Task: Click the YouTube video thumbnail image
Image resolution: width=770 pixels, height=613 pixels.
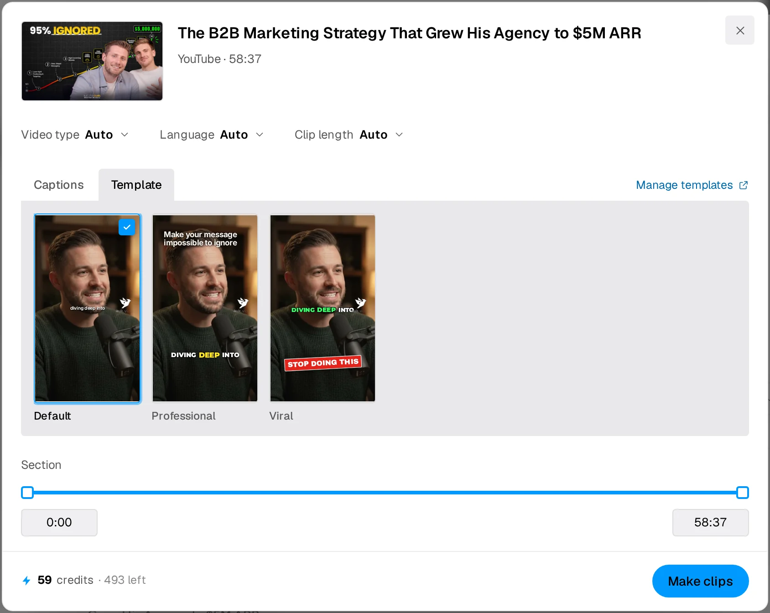Action: pos(92,61)
